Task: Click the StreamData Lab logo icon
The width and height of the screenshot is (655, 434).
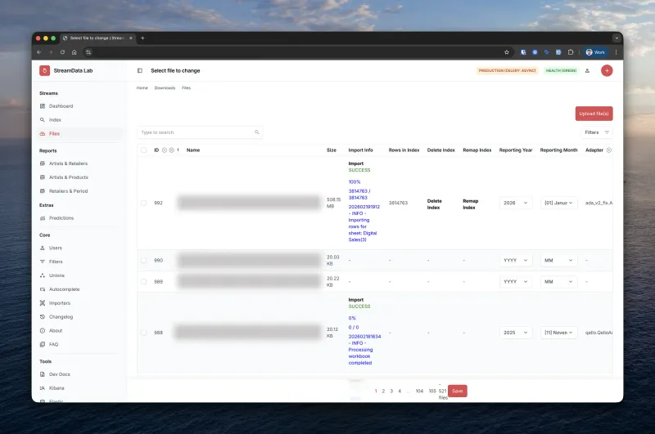Action: 45,70
